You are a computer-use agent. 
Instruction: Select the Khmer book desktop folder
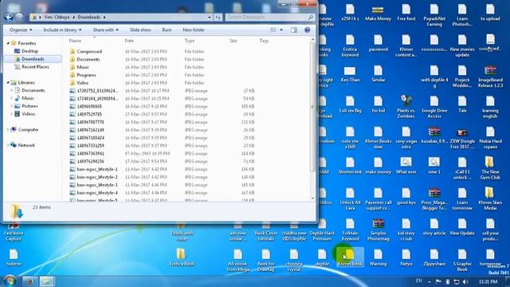350,257
